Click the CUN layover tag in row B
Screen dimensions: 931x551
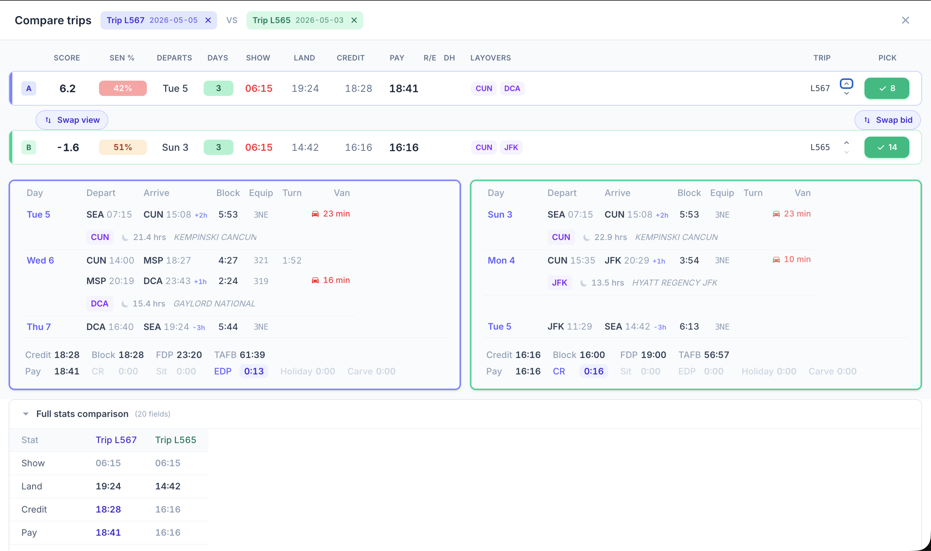tap(484, 147)
